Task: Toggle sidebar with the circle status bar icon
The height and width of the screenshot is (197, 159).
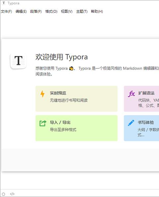Action: pyautogui.click(x=4, y=194)
